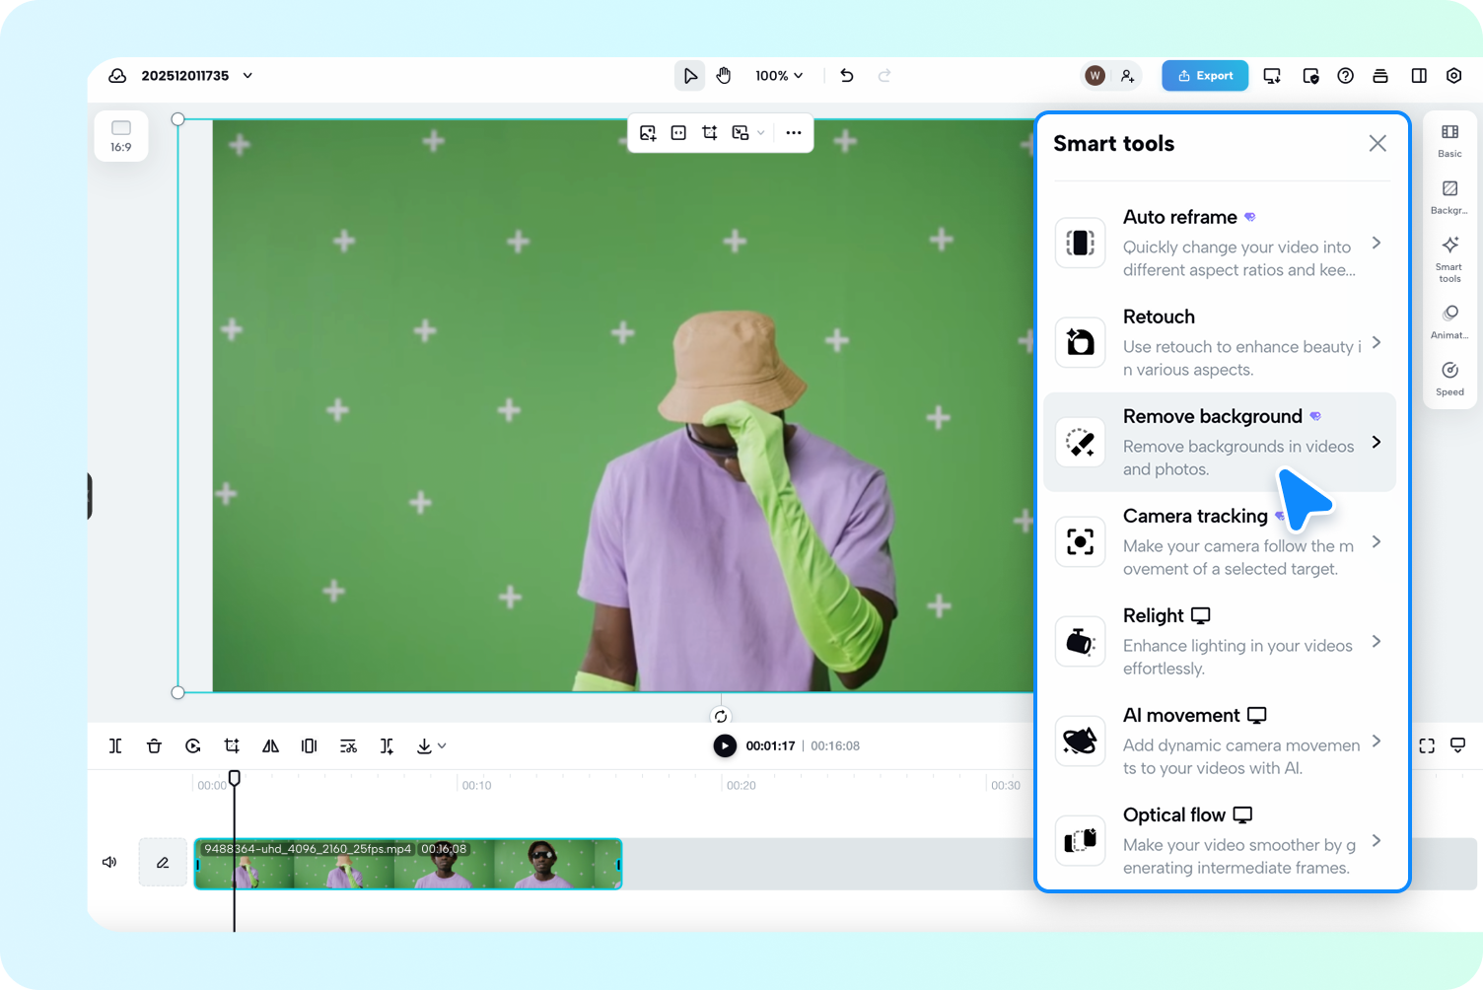Select the Split clip tool in timeline toolbar
The height and width of the screenshot is (990, 1483).
click(x=115, y=746)
